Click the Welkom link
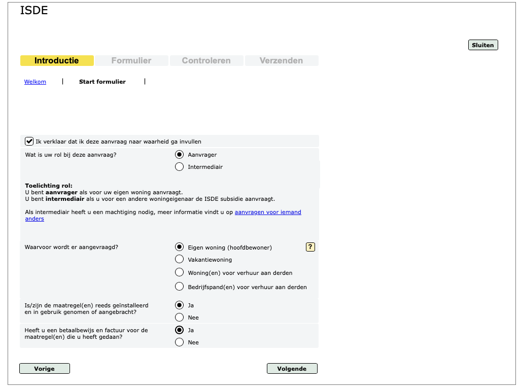Image resolution: width=520 pixels, height=390 pixels. (x=35, y=82)
